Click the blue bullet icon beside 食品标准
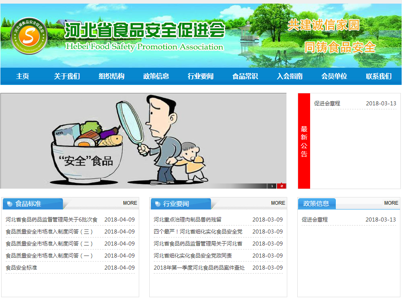 tap(10, 204)
